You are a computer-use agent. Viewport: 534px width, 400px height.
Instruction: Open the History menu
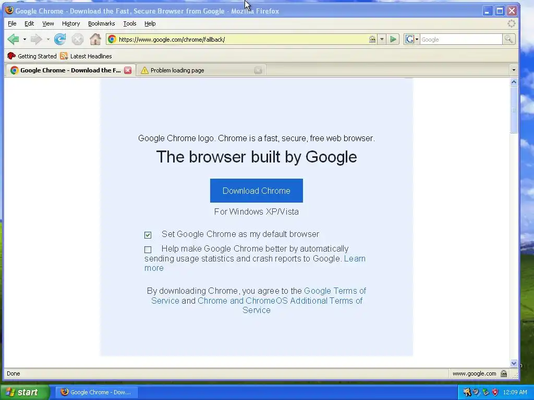pyautogui.click(x=71, y=23)
